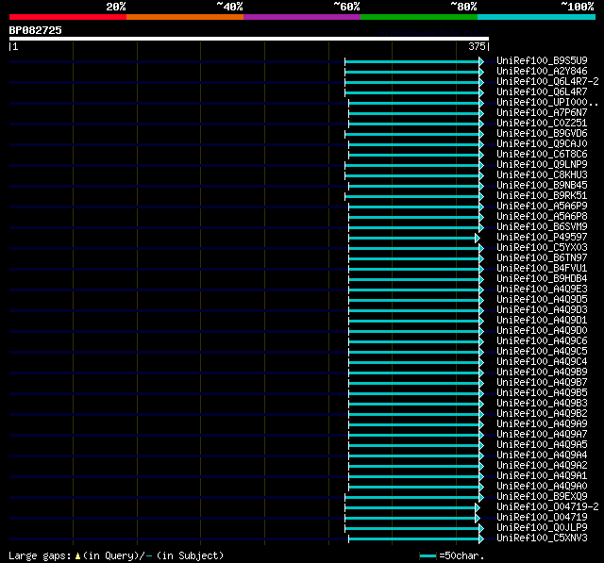Viewport: 604px width, 563px height.
Task: Click the orange ~40% identity color bar
Action: click(x=185, y=17)
